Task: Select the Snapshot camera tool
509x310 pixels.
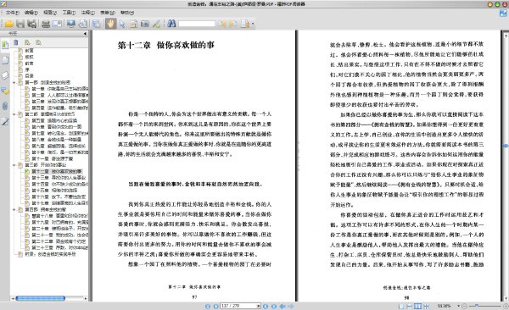Action: (145, 24)
